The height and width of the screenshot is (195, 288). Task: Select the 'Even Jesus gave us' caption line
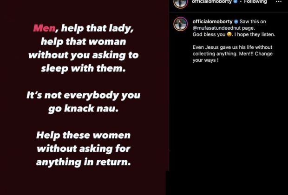pyautogui.click(x=232, y=47)
